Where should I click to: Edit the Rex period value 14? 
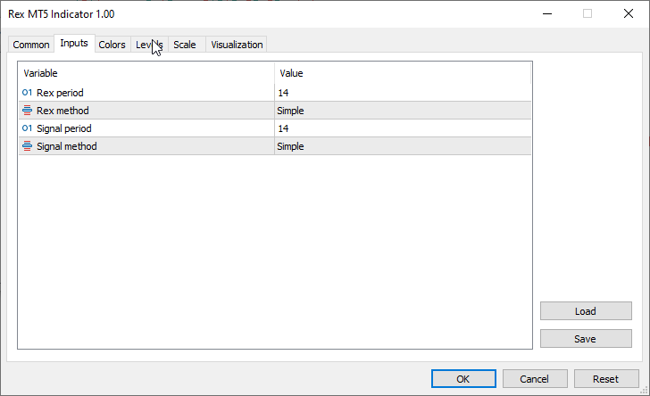pos(402,93)
